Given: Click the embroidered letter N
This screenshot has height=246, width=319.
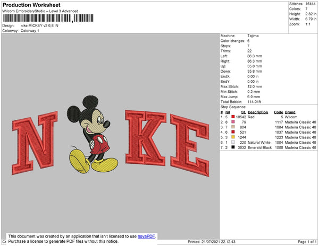Looking at the screenshot, I should point(35,143).
